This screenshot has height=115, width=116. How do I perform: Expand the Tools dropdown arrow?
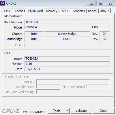click(67, 111)
